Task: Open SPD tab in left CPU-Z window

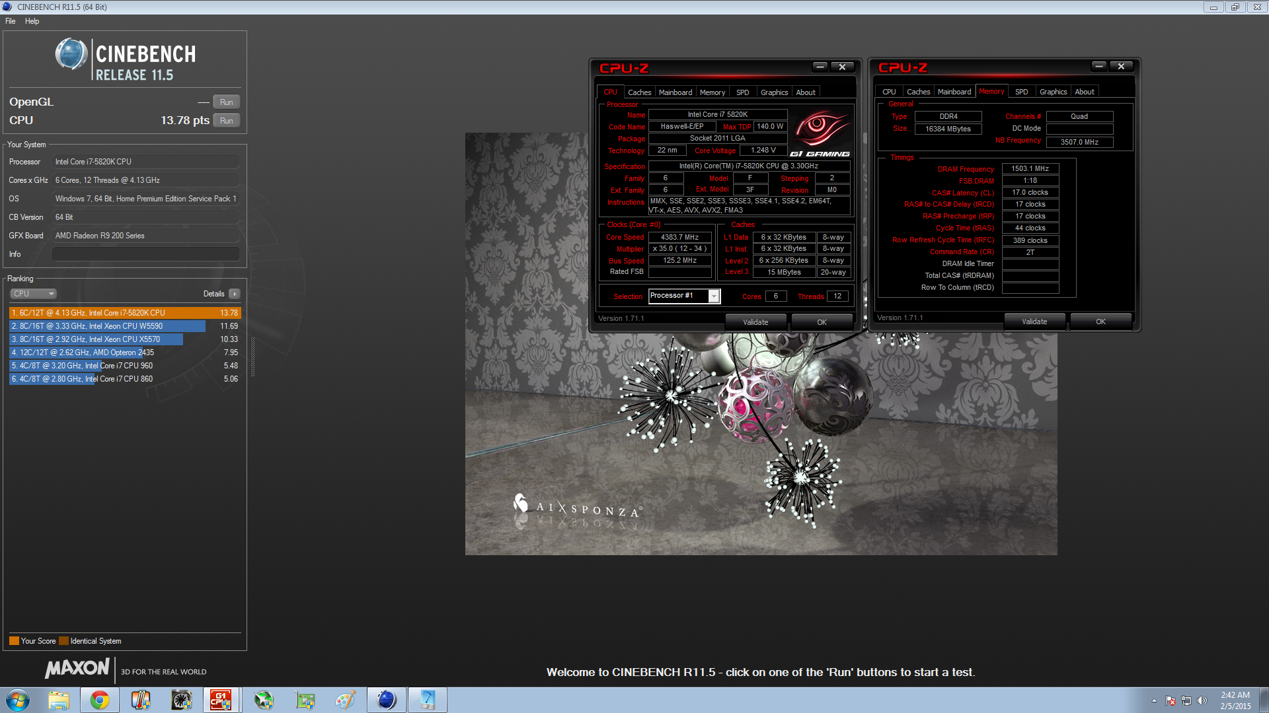Action: 743,92
